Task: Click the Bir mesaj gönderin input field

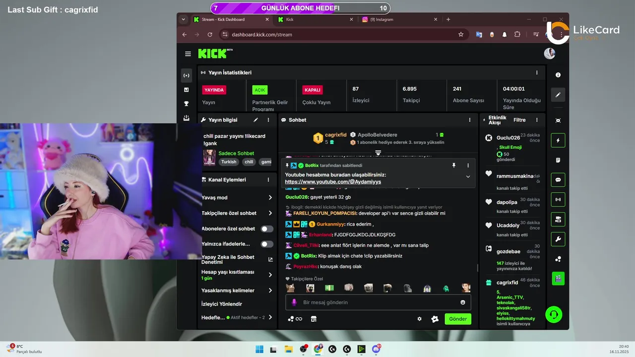Action: (x=378, y=302)
